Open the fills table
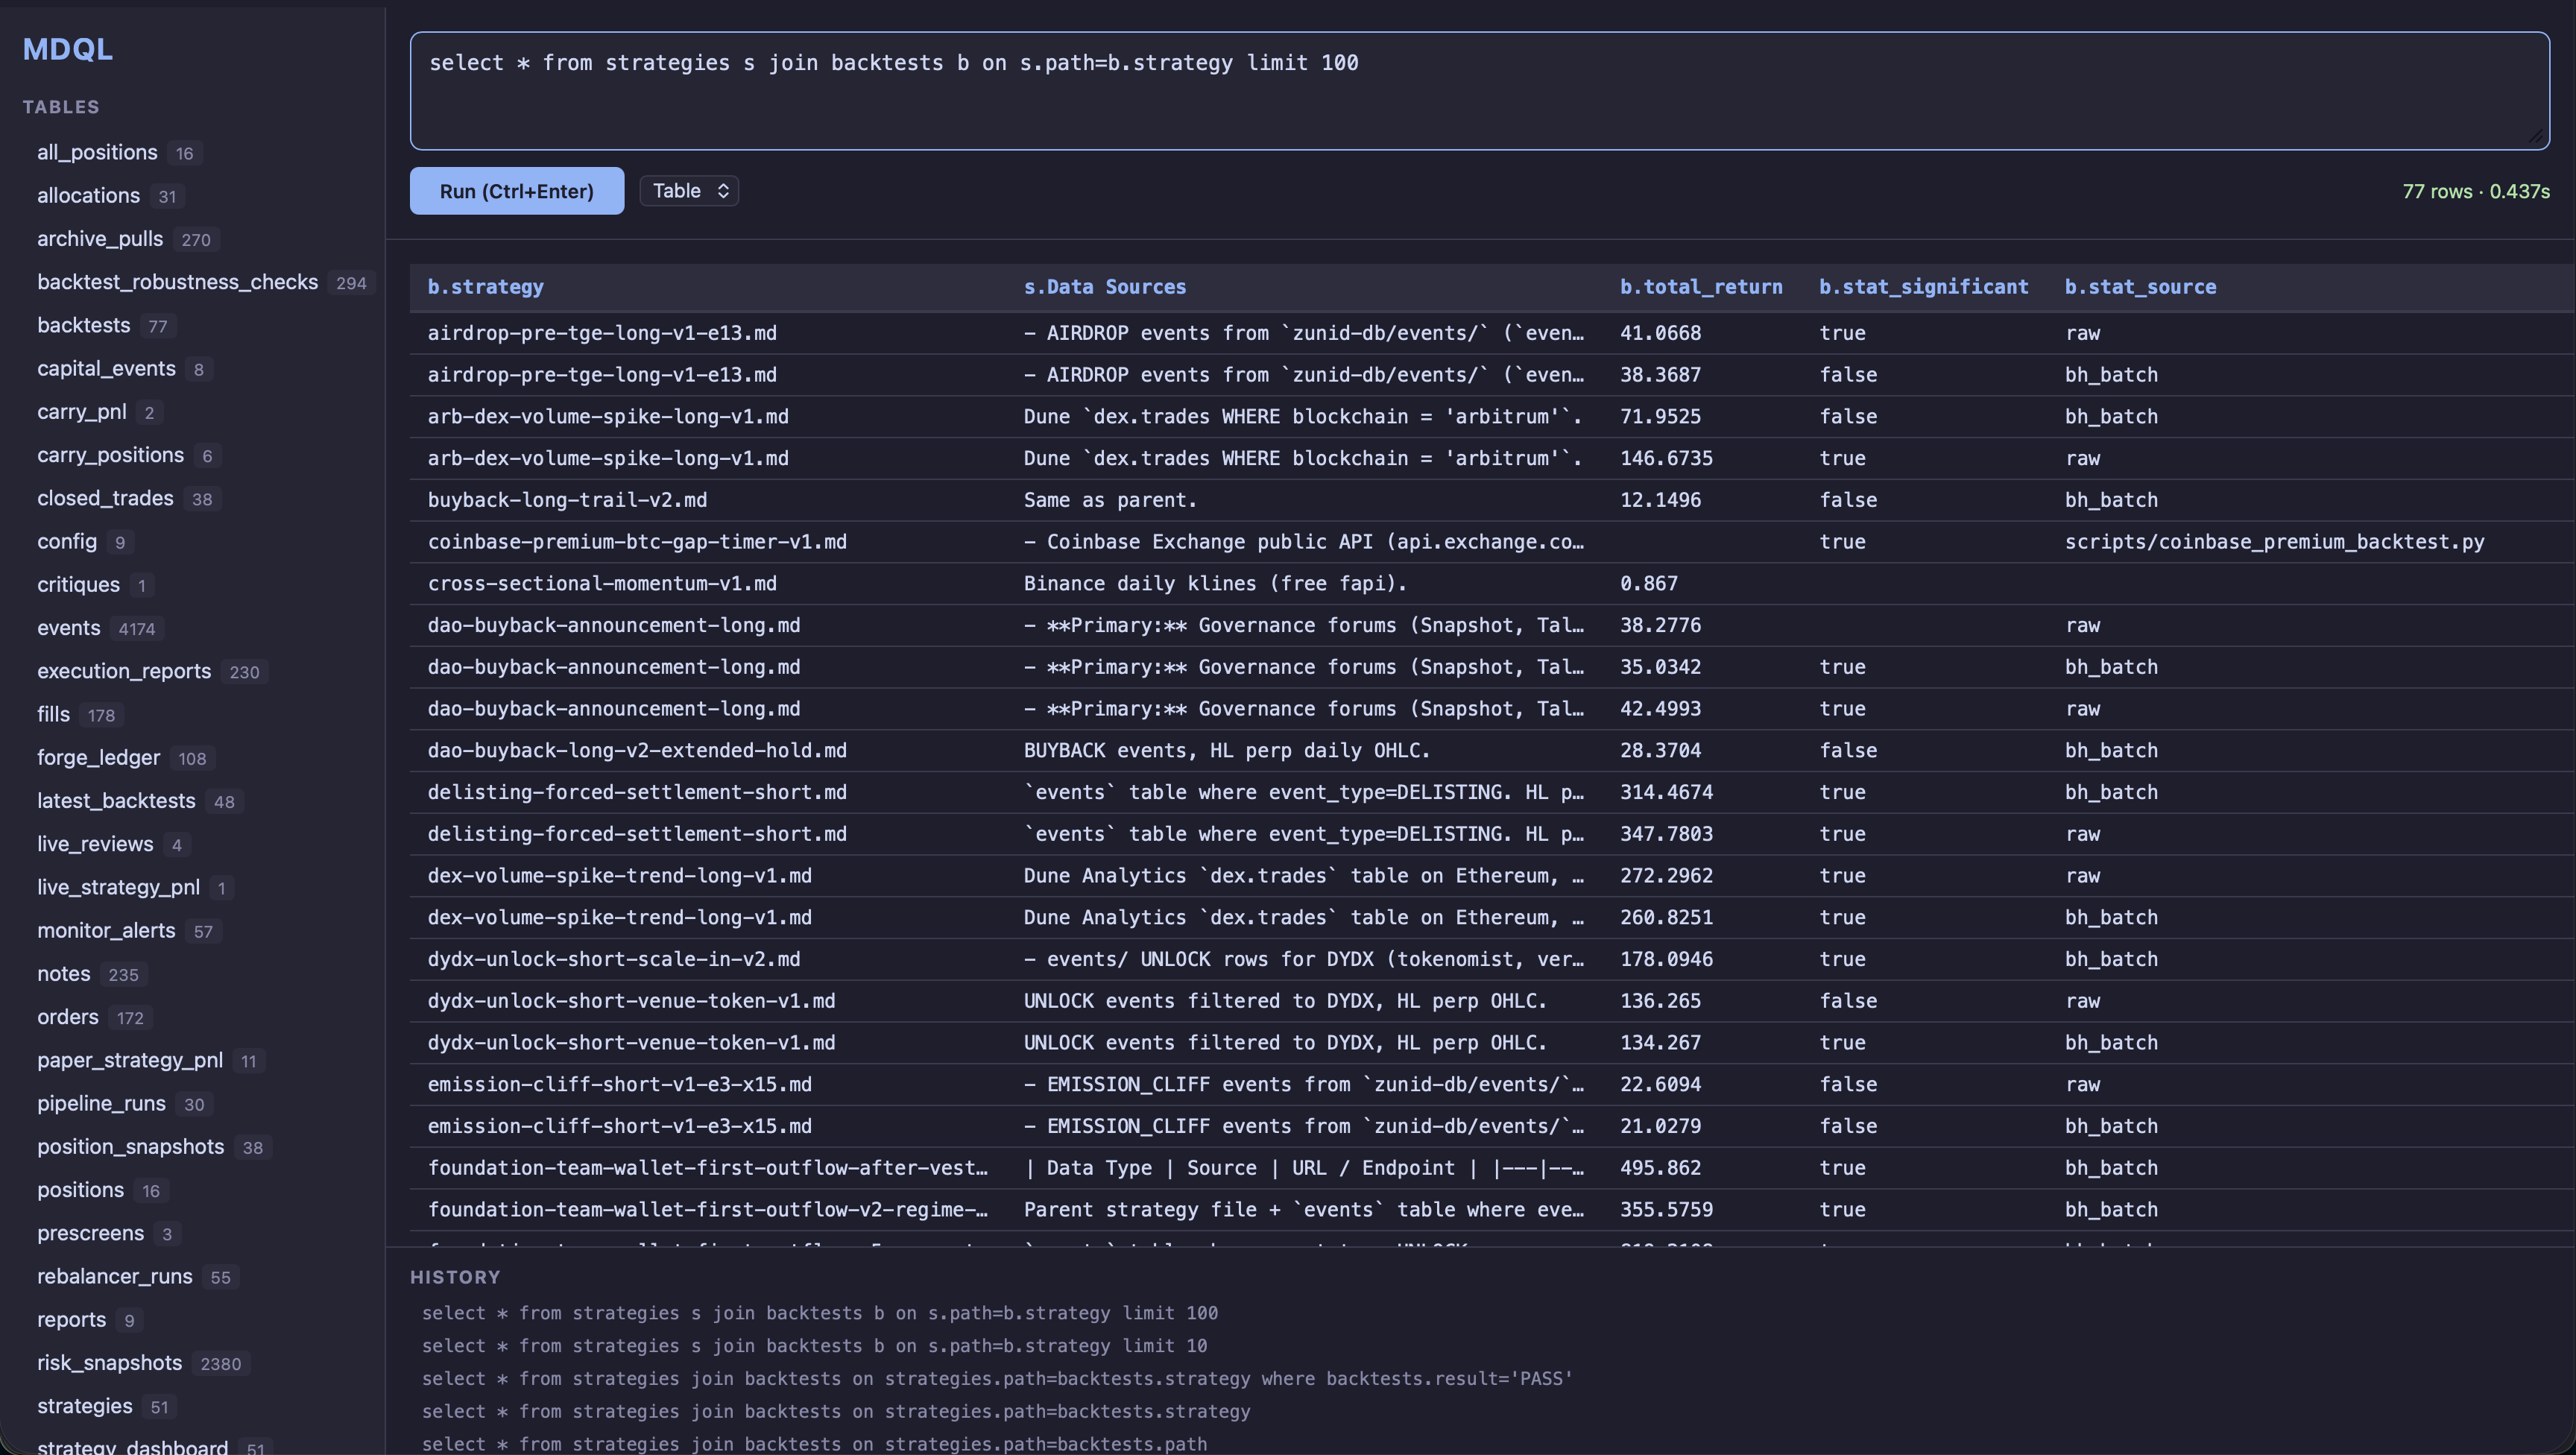The image size is (2576, 1455). pyautogui.click(x=53, y=714)
